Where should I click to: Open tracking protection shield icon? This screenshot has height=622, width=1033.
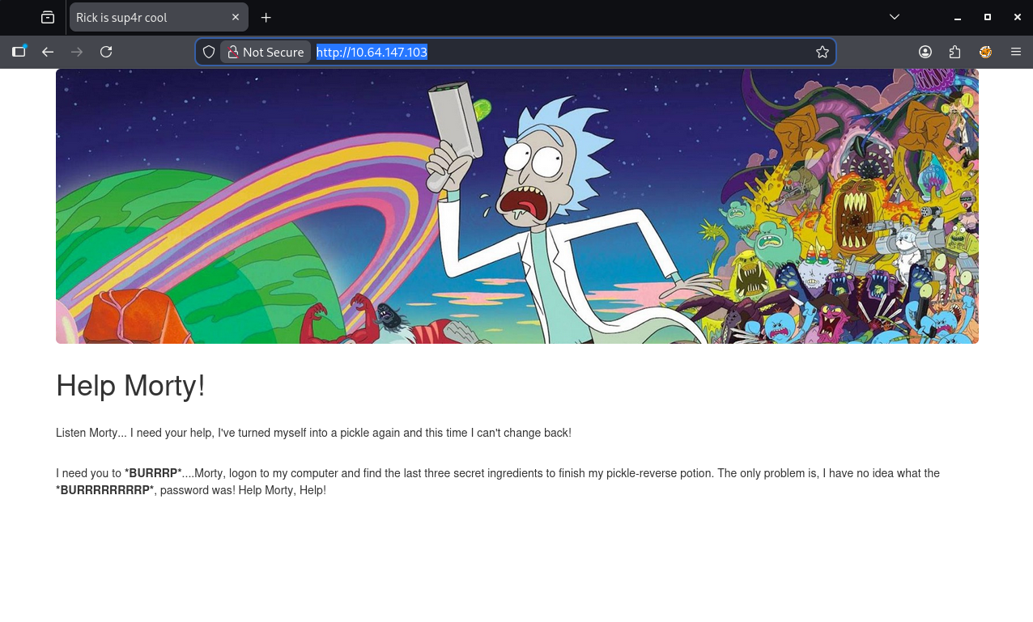(x=209, y=52)
